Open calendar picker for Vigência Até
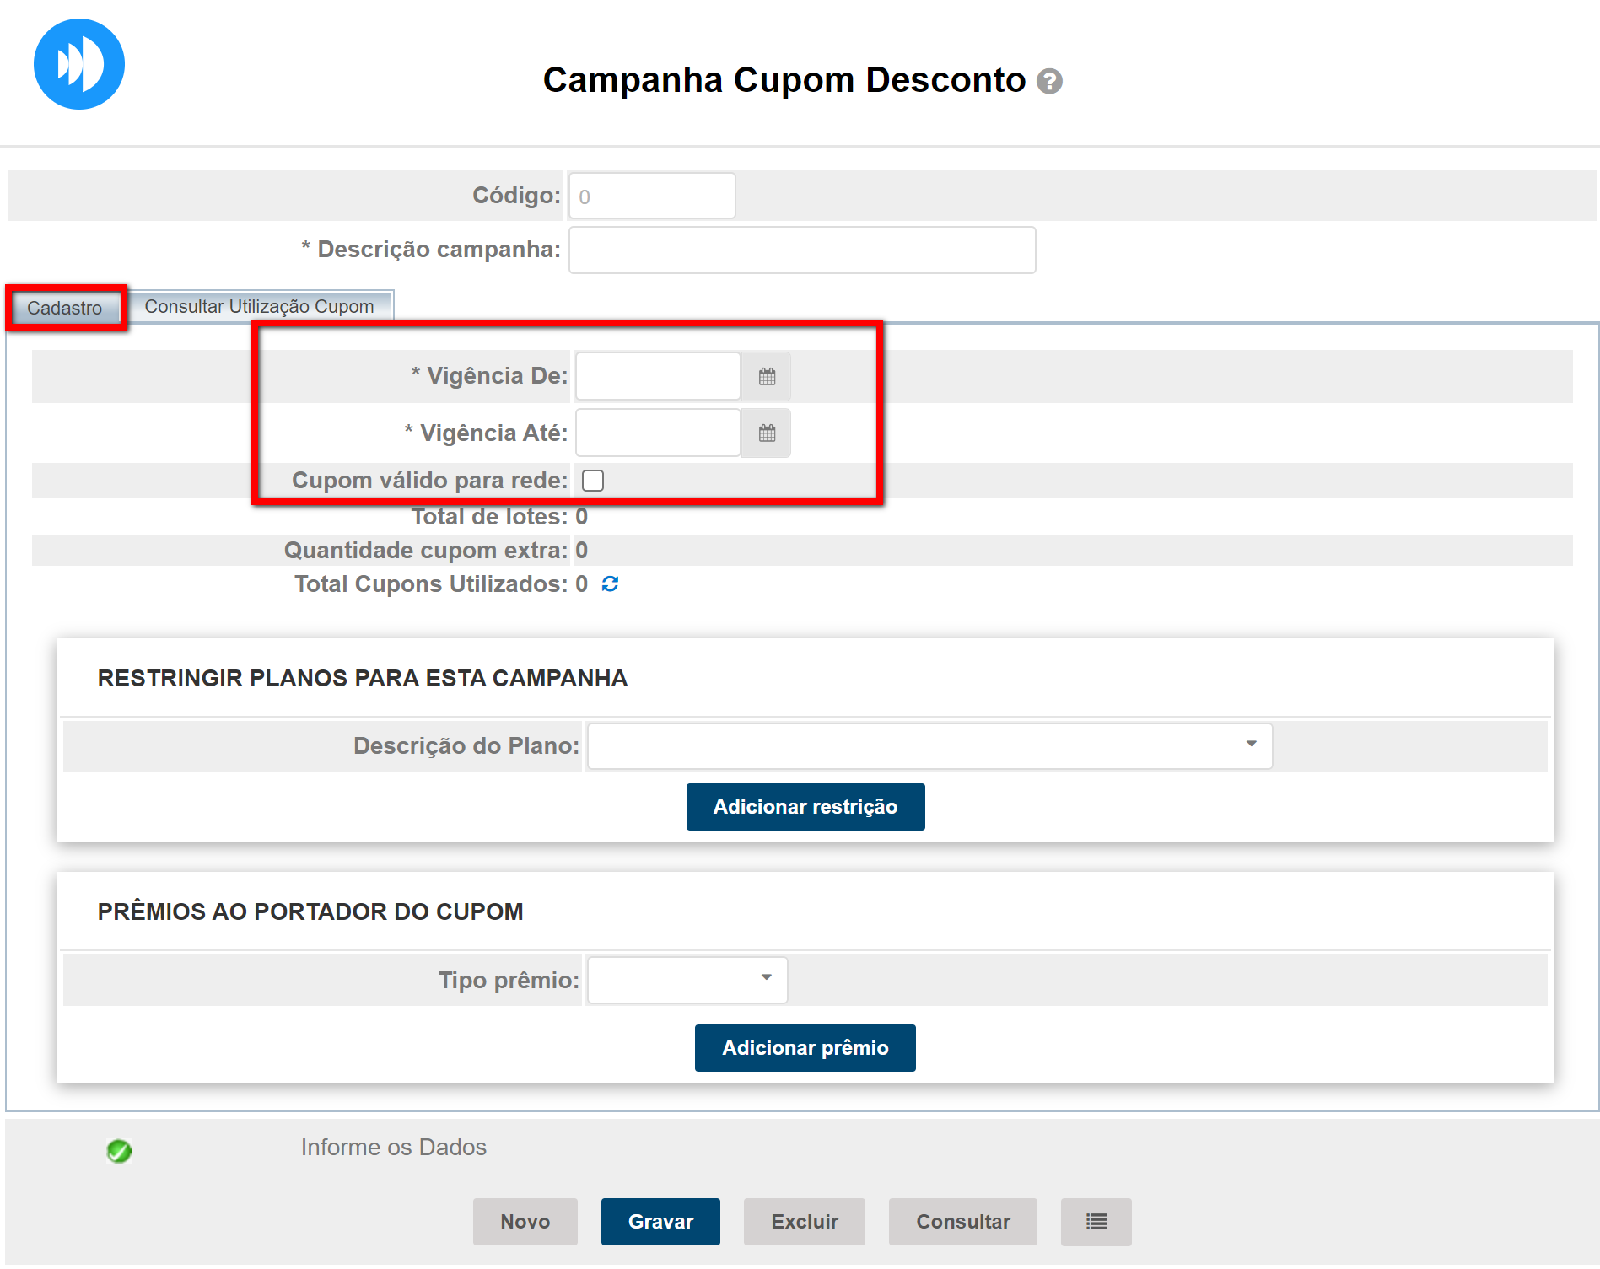This screenshot has height=1269, width=1600. pos(767,433)
